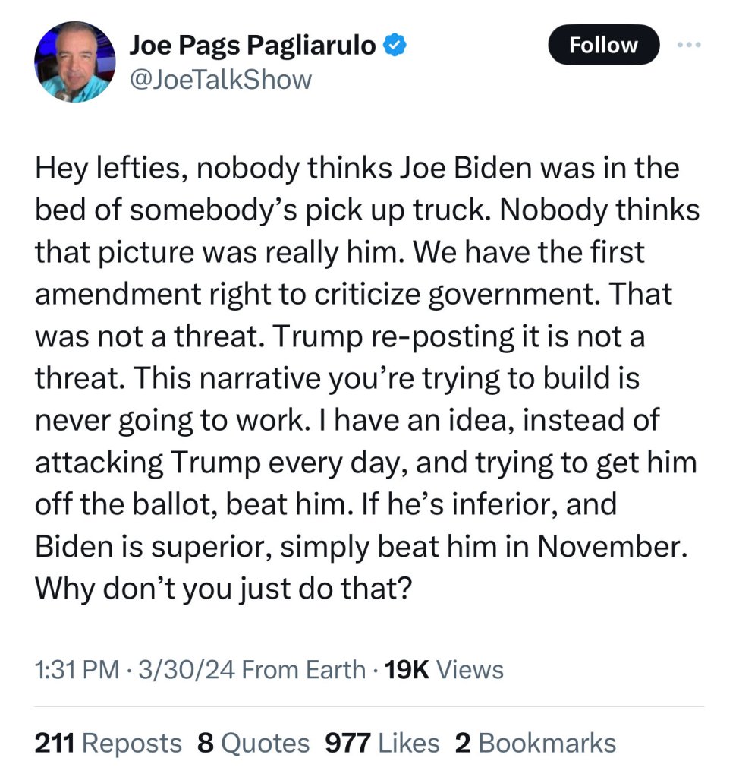Open the @JoeTalkShow handle link
This screenshot has width=739, height=777.
tap(221, 79)
